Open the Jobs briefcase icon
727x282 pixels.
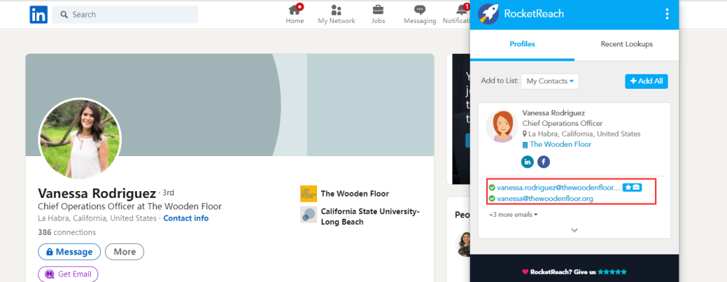378,10
